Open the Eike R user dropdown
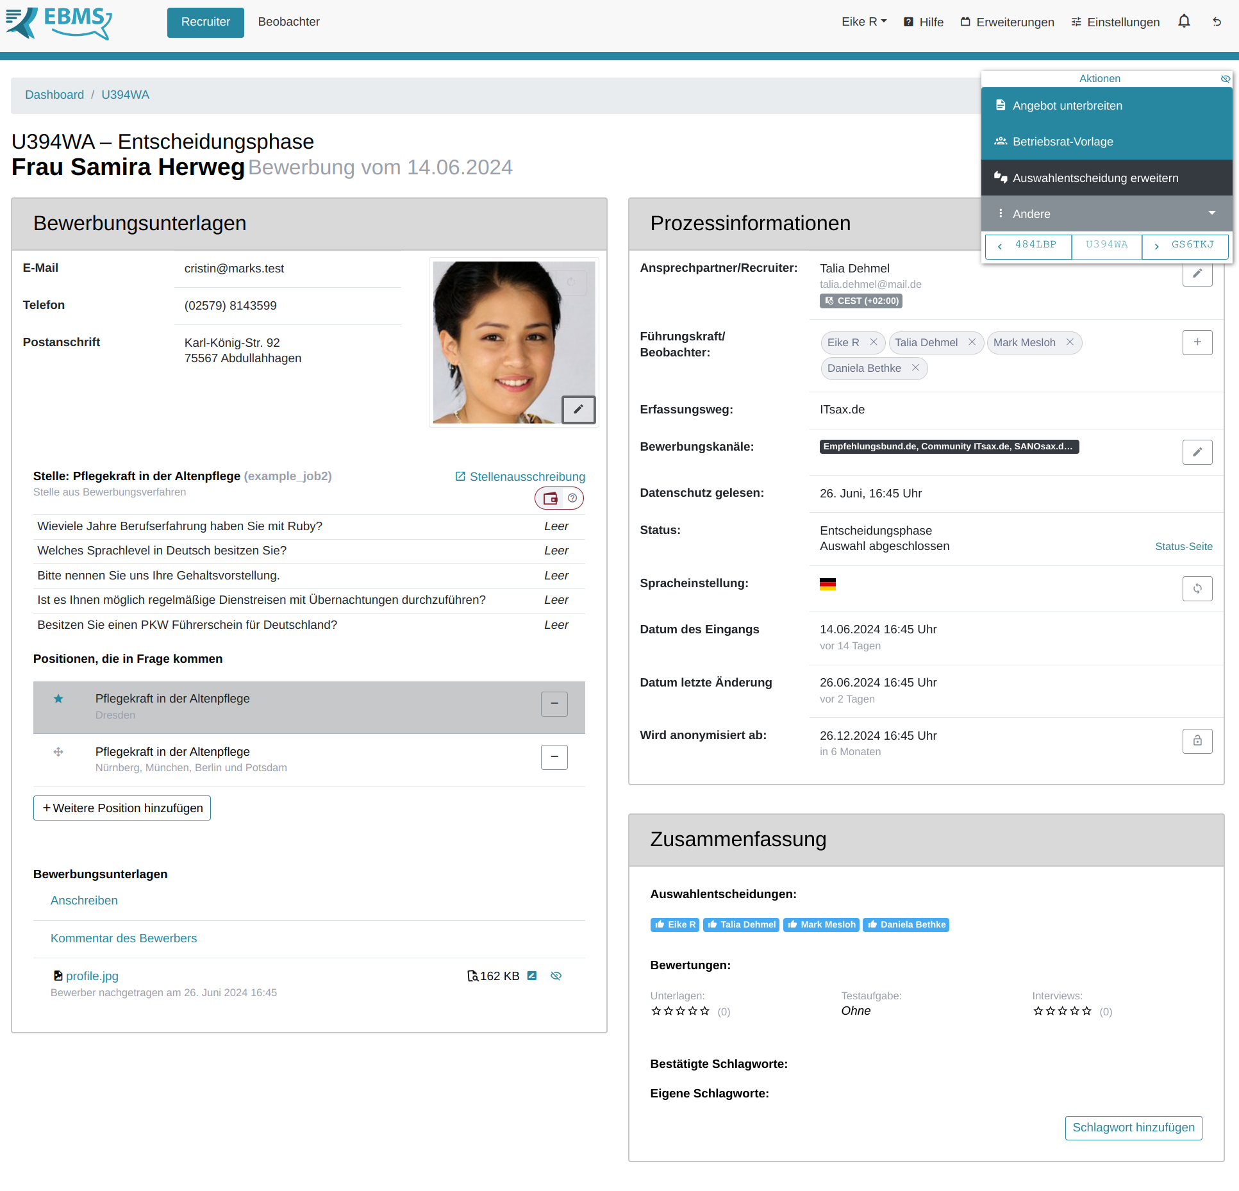Image resolution: width=1239 pixels, height=1191 pixels. (x=863, y=21)
